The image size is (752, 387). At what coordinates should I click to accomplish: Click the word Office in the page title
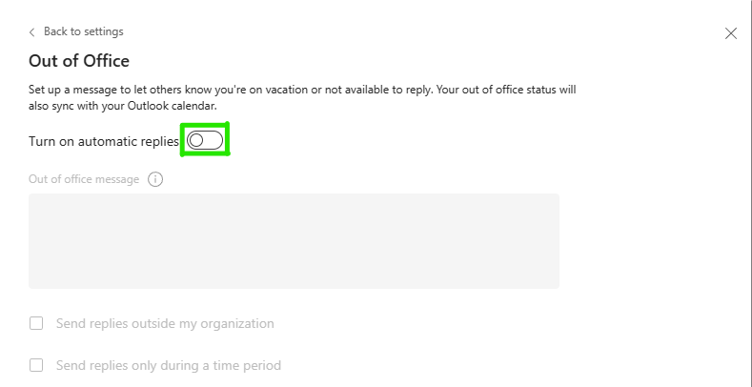coord(106,62)
